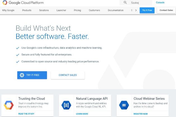Click text 'Trust in cloud technology may improve'
The image size is (176, 117).
(34, 105)
